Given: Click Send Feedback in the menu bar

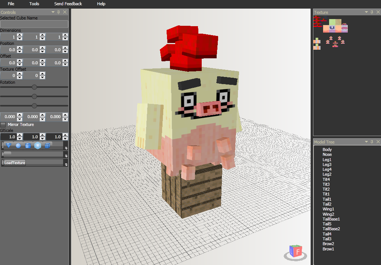Looking at the screenshot, I should 68,4.
